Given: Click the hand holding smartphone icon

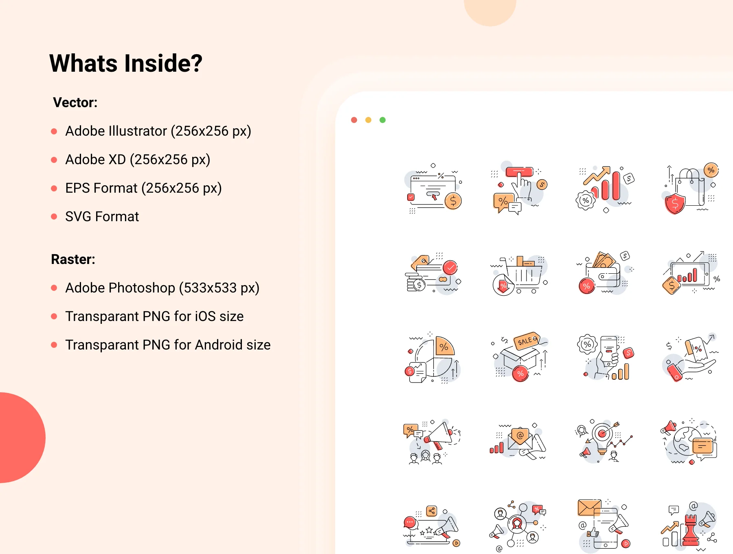Looking at the screenshot, I should tap(606, 358).
